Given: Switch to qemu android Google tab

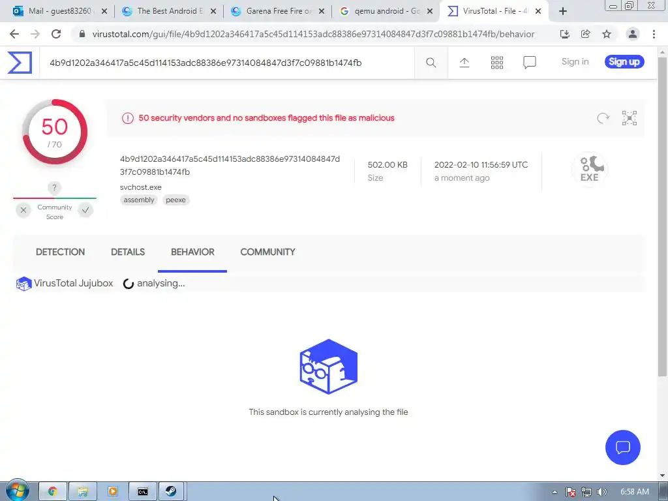Looking at the screenshot, I should pyautogui.click(x=386, y=11).
